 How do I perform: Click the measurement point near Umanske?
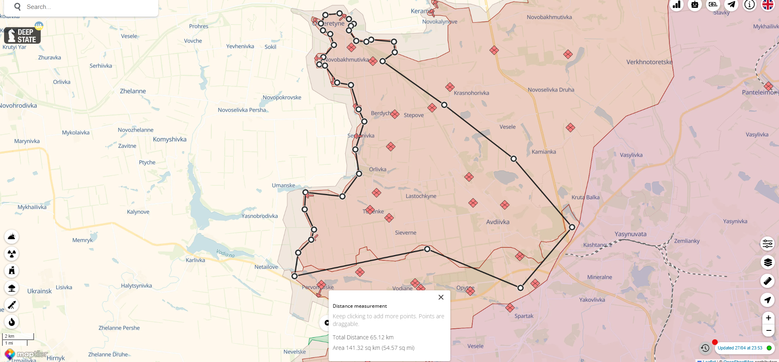coord(306,192)
